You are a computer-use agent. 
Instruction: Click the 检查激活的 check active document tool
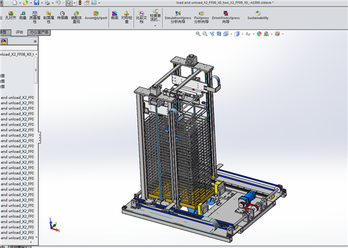point(155,16)
